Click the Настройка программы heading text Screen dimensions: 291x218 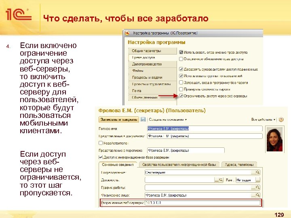(156, 42)
